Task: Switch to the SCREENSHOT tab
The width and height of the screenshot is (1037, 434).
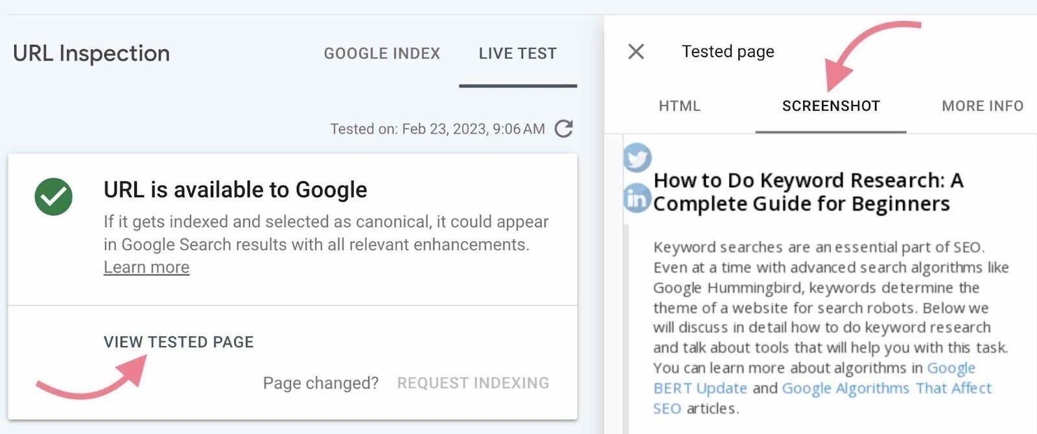Action: click(830, 106)
